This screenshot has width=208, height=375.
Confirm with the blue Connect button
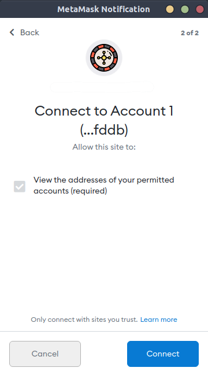click(163, 354)
